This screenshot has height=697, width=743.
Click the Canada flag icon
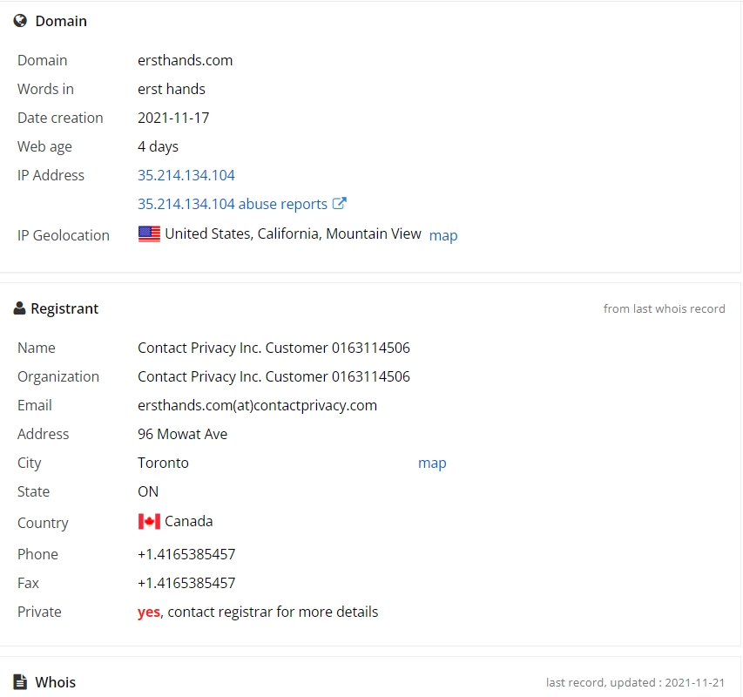click(x=149, y=522)
